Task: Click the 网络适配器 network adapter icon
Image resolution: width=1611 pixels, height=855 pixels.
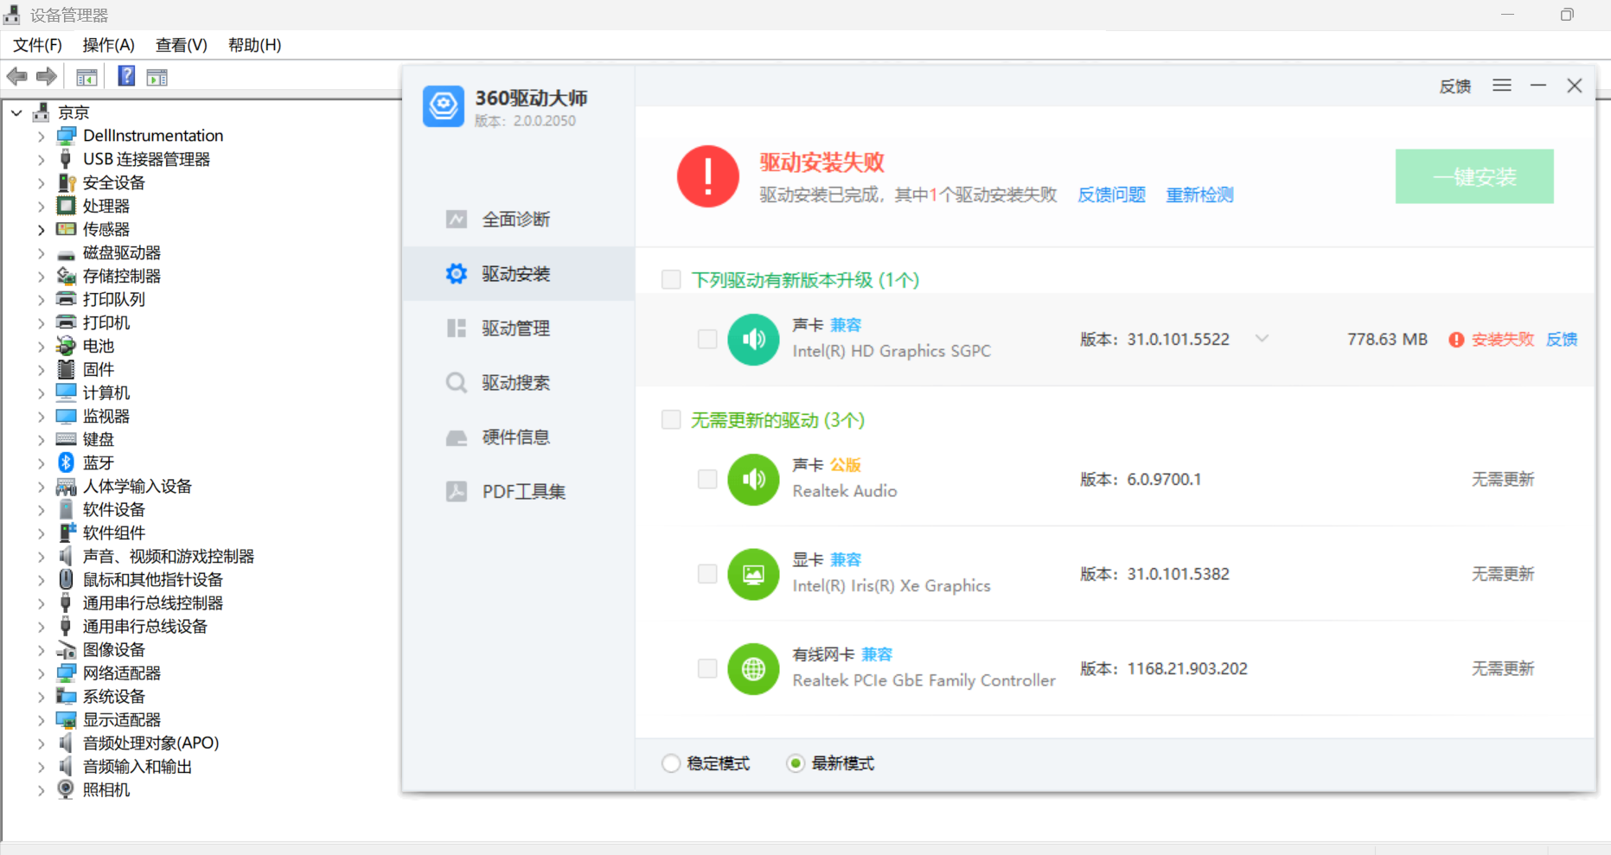Action: (x=66, y=673)
